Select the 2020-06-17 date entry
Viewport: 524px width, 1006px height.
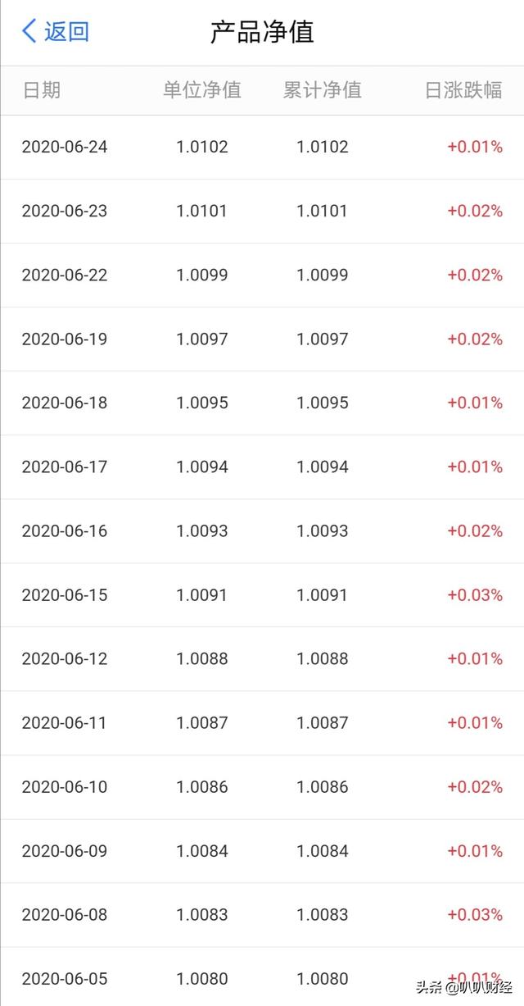(65, 467)
